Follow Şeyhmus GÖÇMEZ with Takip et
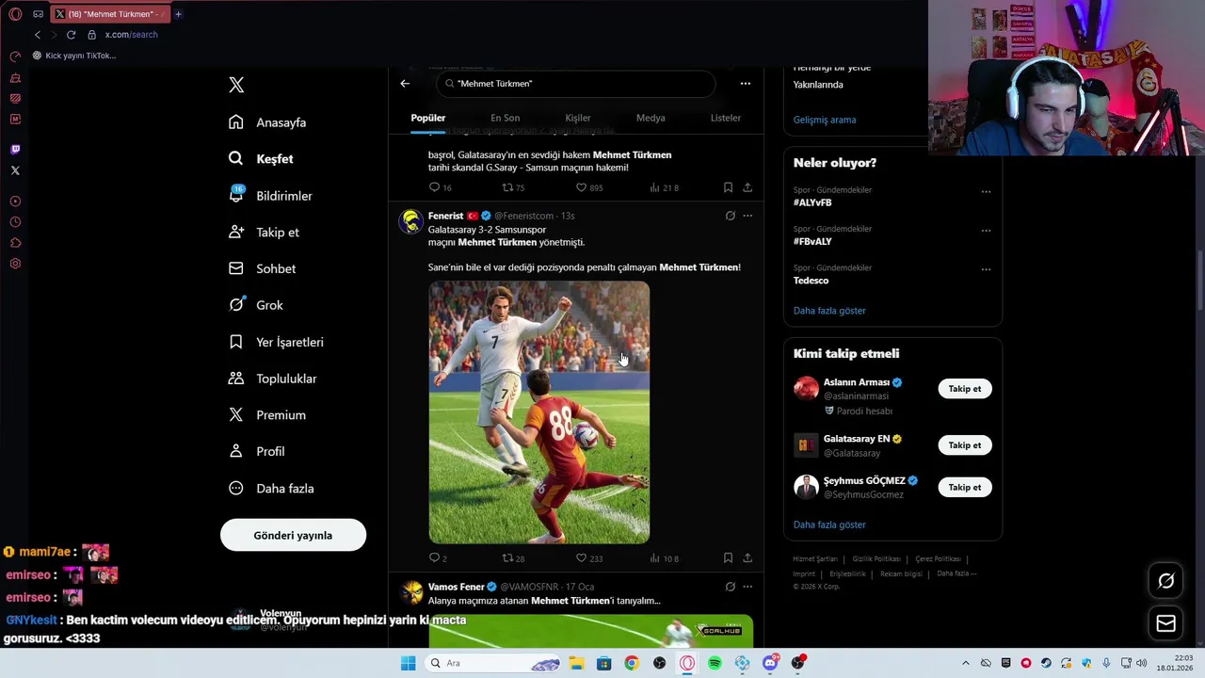 tap(964, 488)
